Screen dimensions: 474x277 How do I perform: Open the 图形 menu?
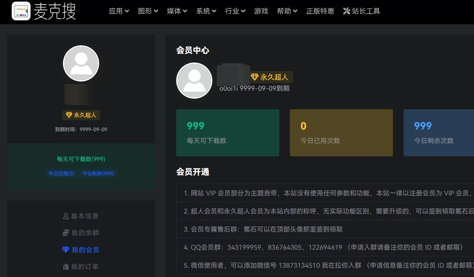[x=148, y=11]
